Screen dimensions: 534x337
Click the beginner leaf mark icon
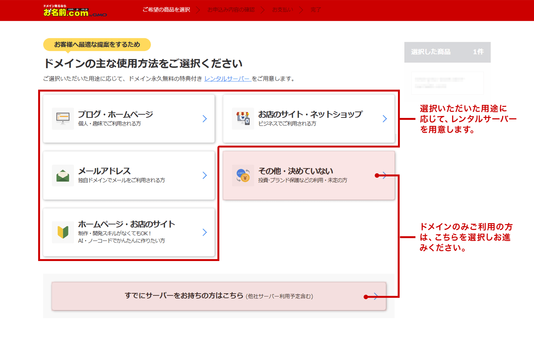click(x=63, y=232)
